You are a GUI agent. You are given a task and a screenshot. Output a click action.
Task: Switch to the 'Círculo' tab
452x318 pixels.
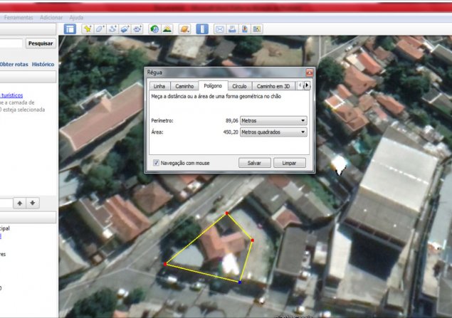tap(239, 86)
